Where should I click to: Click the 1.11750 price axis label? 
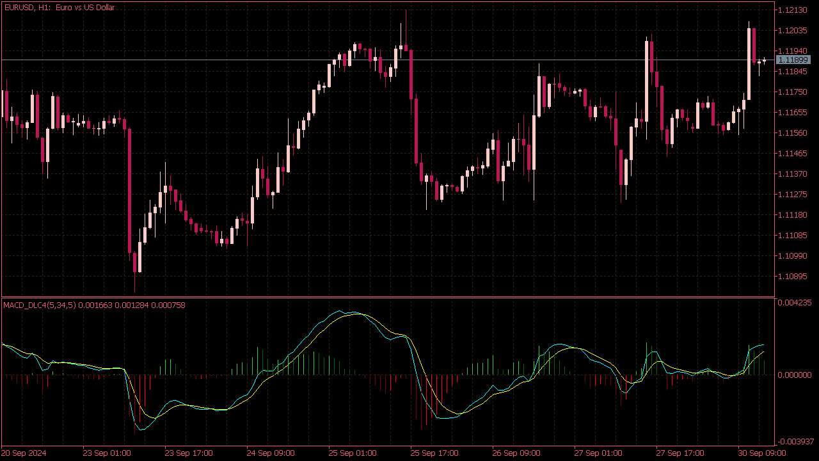pos(793,92)
